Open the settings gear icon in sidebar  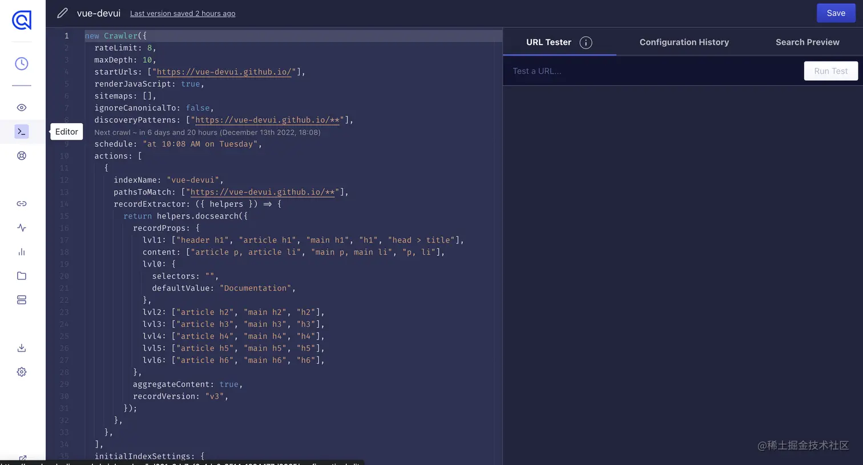pyautogui.click(x=22, y=372)
